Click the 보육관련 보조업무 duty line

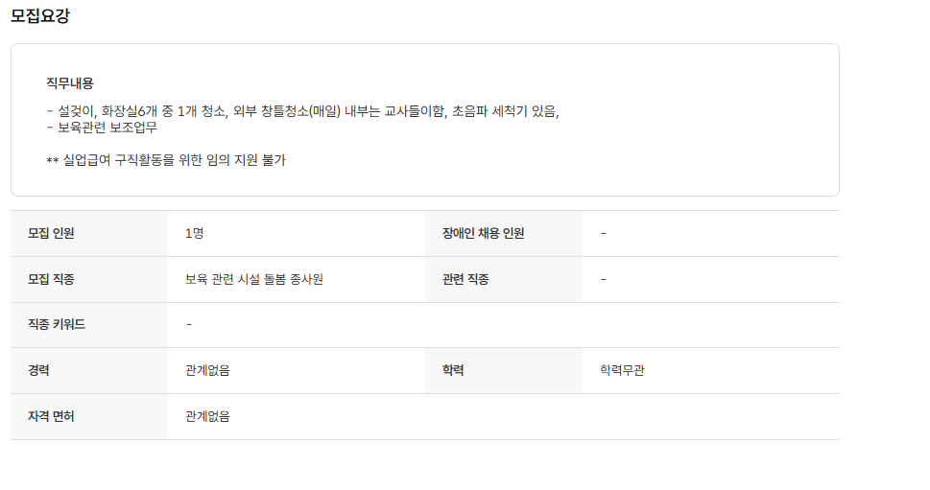pyautogui.click(x=102, y=127)
